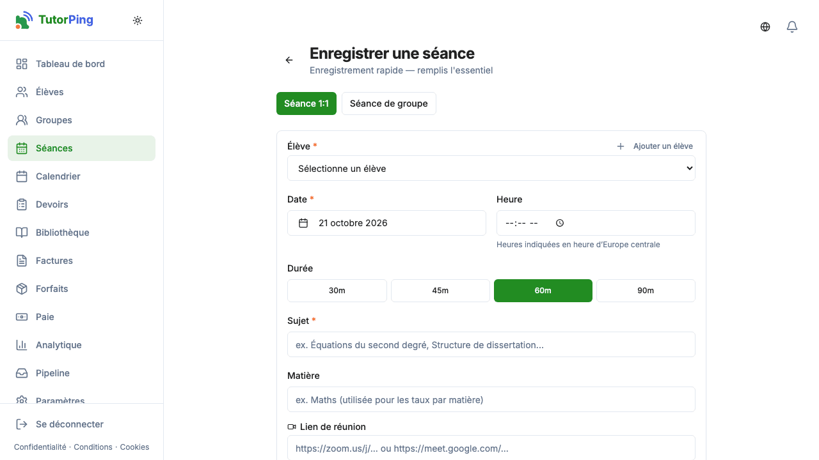
Task: Click the Pipeline inbox icon
Action: click(22, 373)
